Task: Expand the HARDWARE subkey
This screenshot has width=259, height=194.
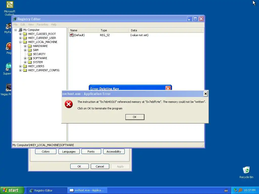Action: point(25,46)
